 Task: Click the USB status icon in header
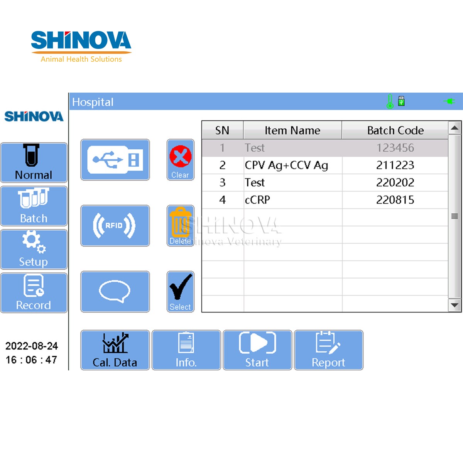[x=401, y=101]
